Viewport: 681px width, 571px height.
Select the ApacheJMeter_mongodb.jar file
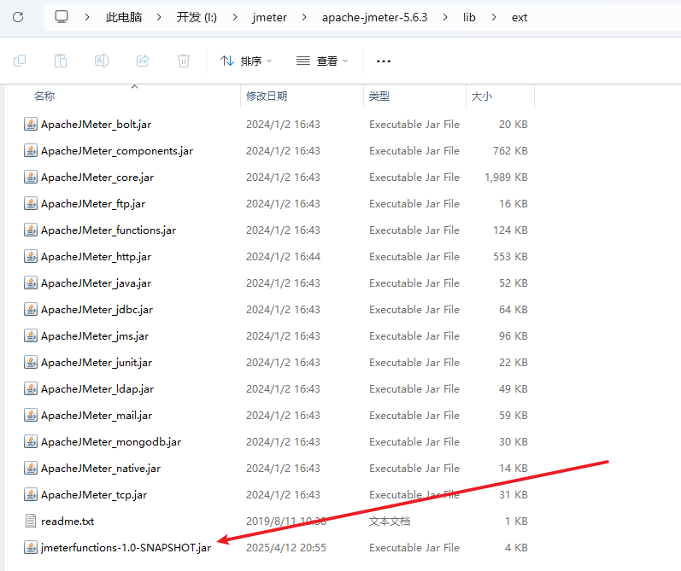pyautogui.click(x=110, y=442)
